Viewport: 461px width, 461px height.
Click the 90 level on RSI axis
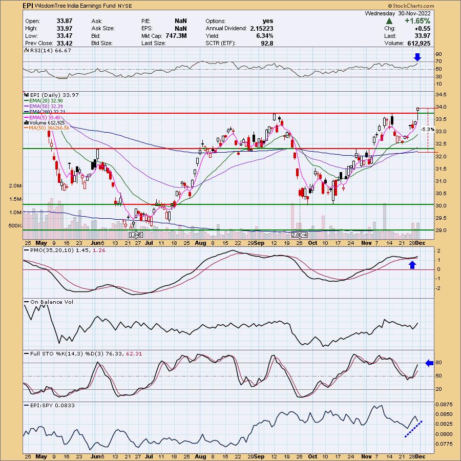(438, 54)
